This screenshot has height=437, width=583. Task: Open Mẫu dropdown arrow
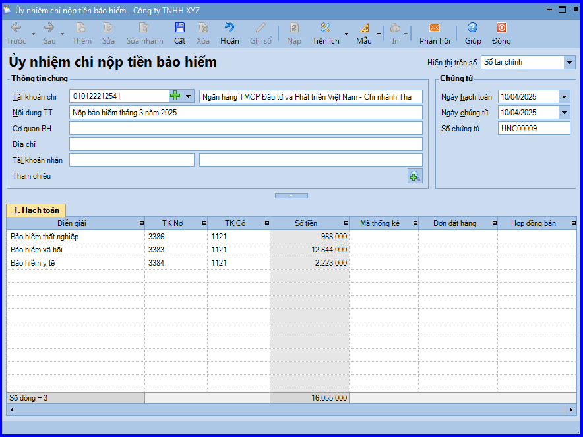pyautogui.click(x=379, y=34)
